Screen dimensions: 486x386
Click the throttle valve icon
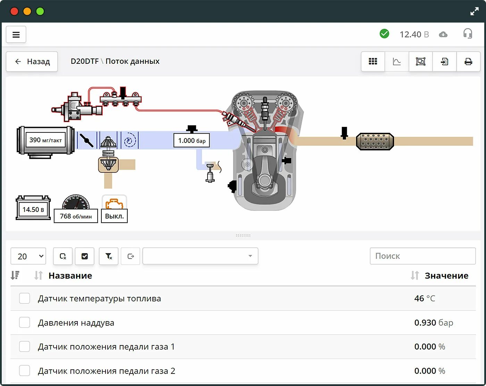pyautogui.click(x=86, y=140)
